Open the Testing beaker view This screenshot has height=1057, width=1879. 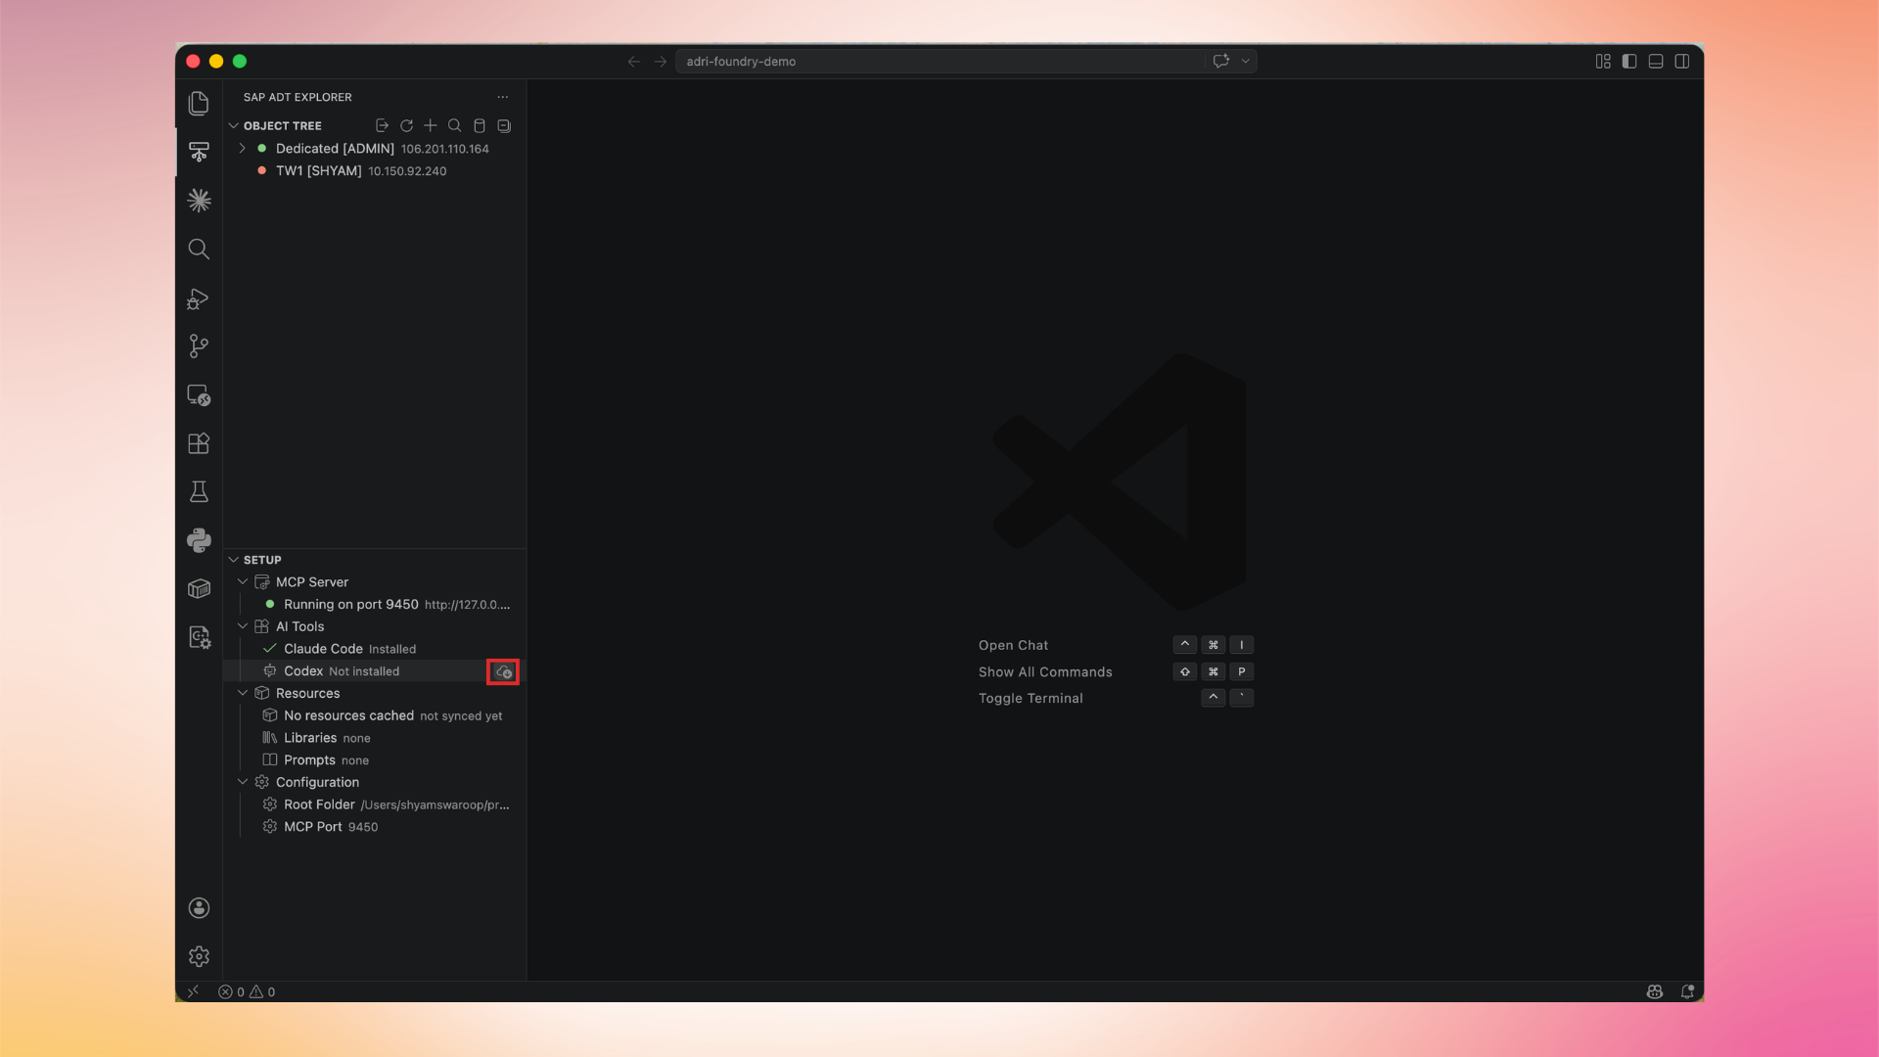click(x=199, y=491)
